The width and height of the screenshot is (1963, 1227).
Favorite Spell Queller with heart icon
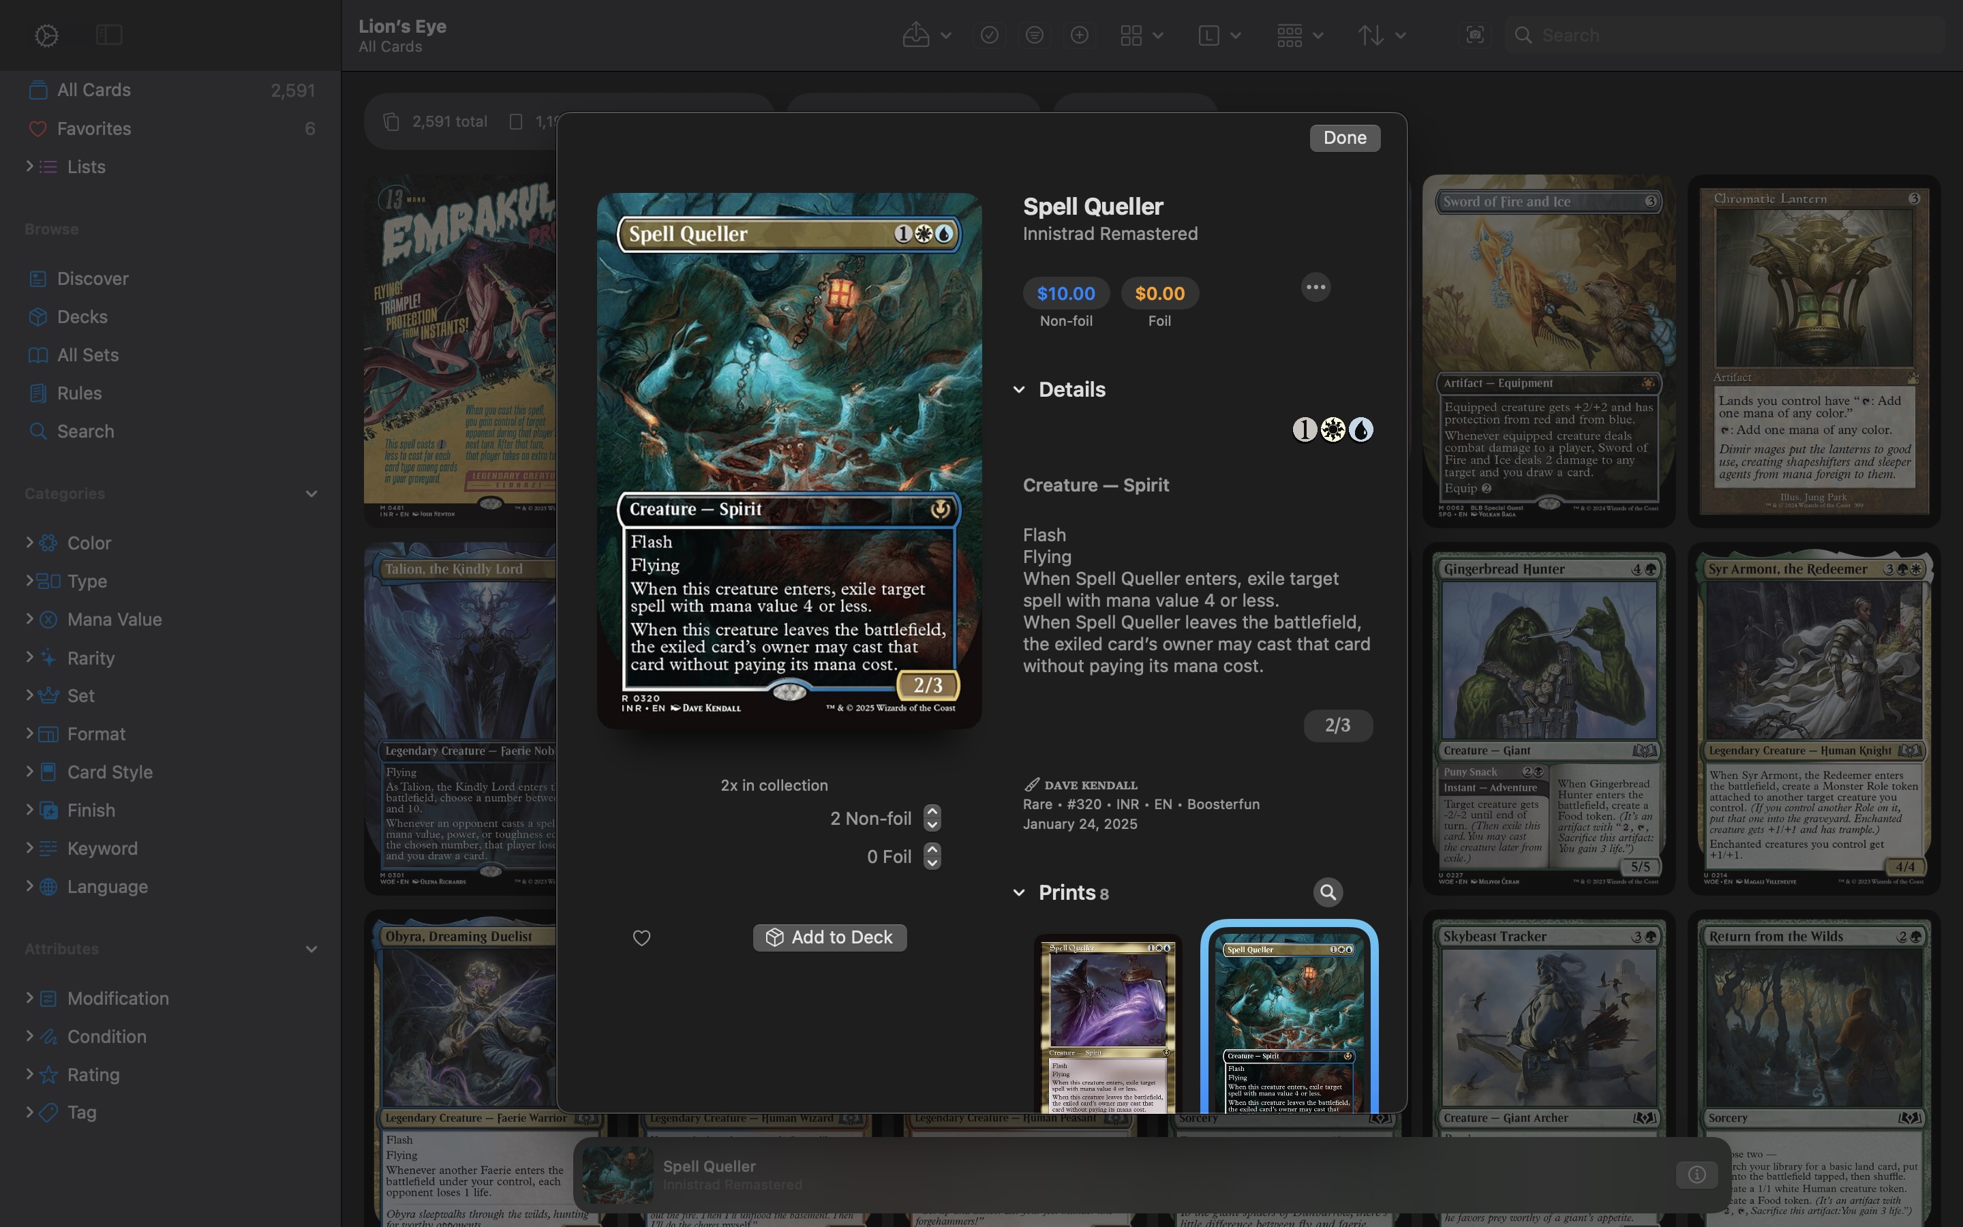point(641,938)
